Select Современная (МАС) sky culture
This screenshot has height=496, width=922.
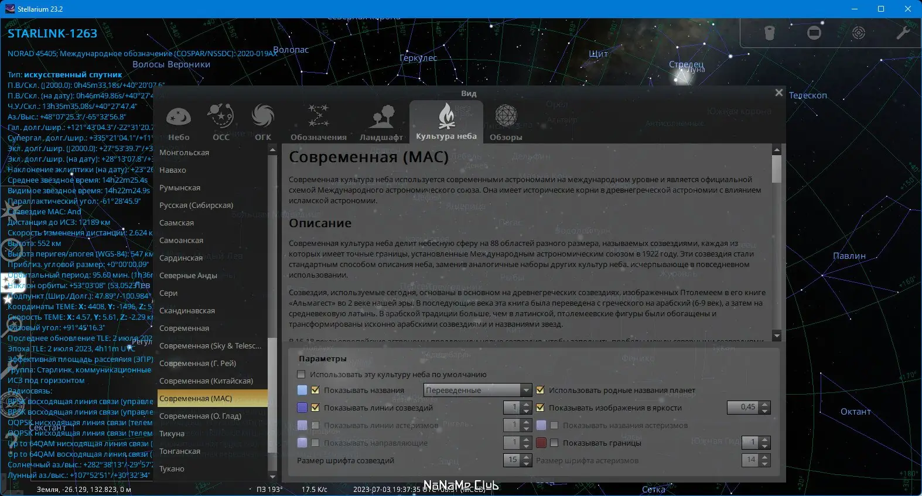click(x=213, y=398)
